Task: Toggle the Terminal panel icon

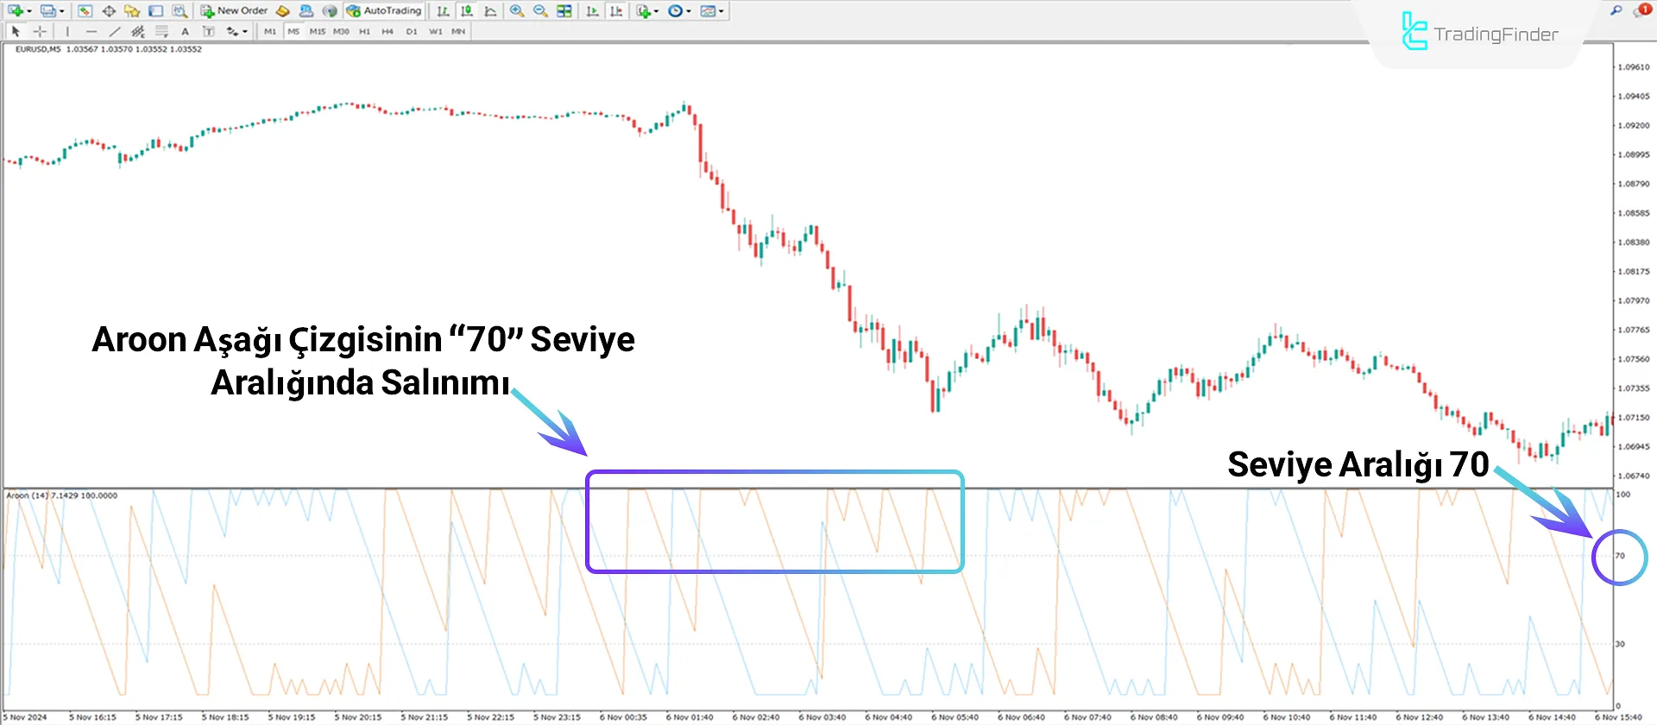Action: pos(155,10)
